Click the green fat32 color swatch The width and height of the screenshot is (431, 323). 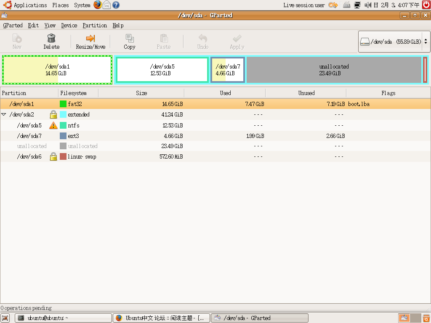(x=63, y=104)
